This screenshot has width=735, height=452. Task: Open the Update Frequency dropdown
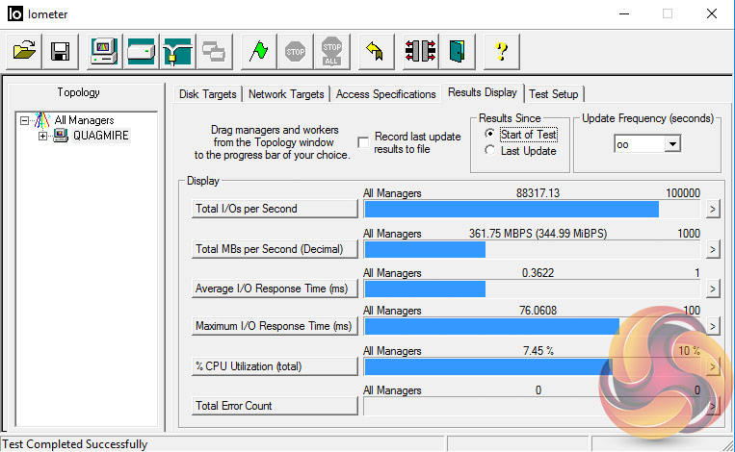[x=672, y=144]
